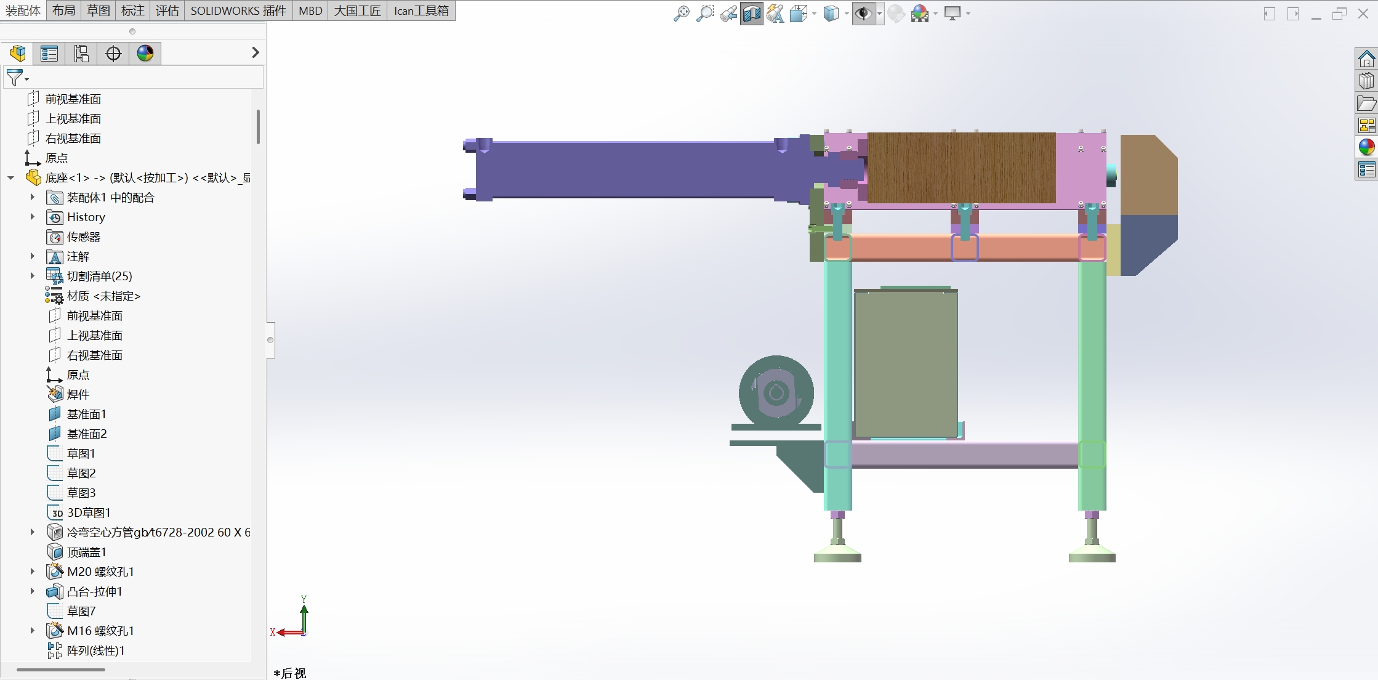Viewport: 1378px width, 680px height.
Task: Open the View Orientation dropdown arrow
Action: 814,14
